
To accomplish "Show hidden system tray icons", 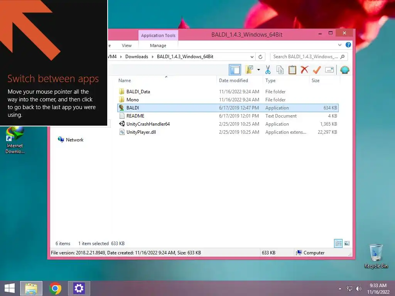I will 340,289.
